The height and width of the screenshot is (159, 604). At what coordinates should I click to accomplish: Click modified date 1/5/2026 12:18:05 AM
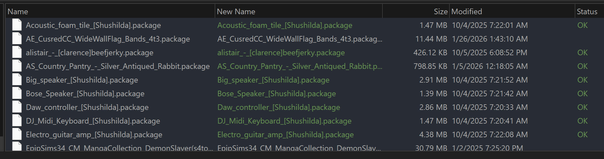click(x=490, y=66)
